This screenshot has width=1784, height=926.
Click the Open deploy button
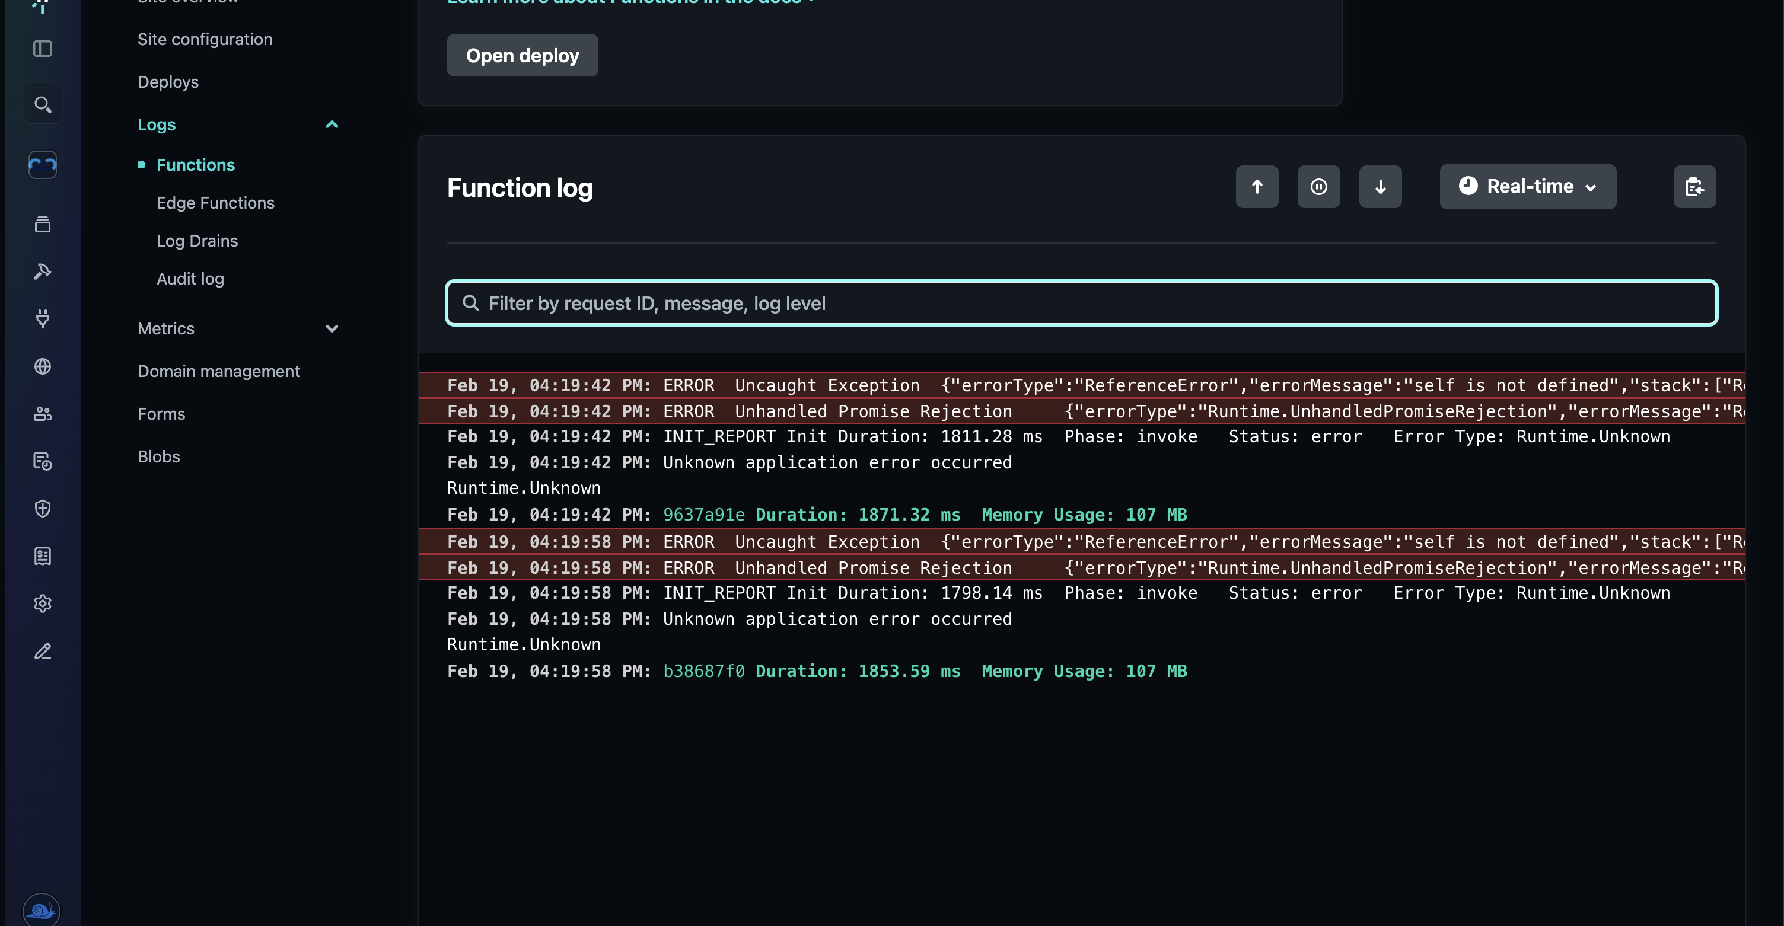click(522, 55)
